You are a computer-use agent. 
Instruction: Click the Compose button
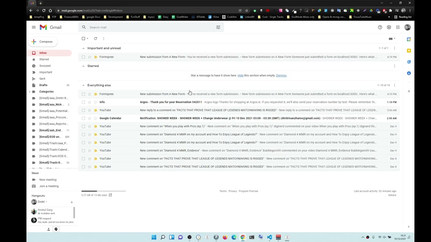(x=42, y=42)
